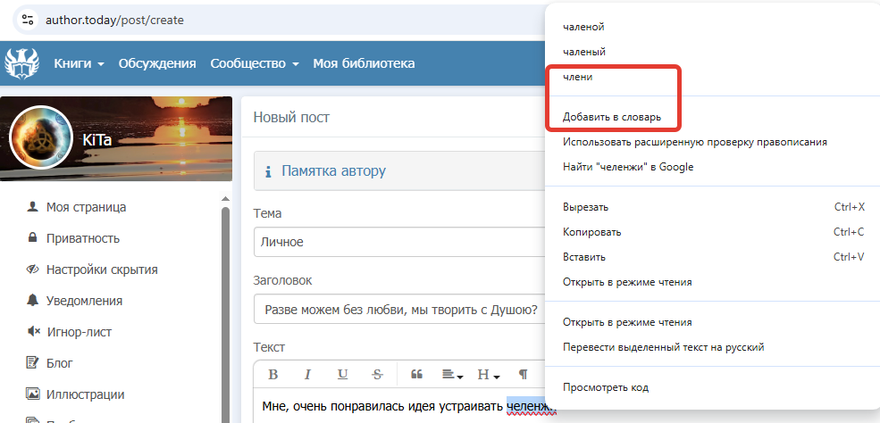This screenshot has width=880, height=423.
Task: Go to Уведомления in the sidebar
Action: pyautogui.click(x=84, y=301)
